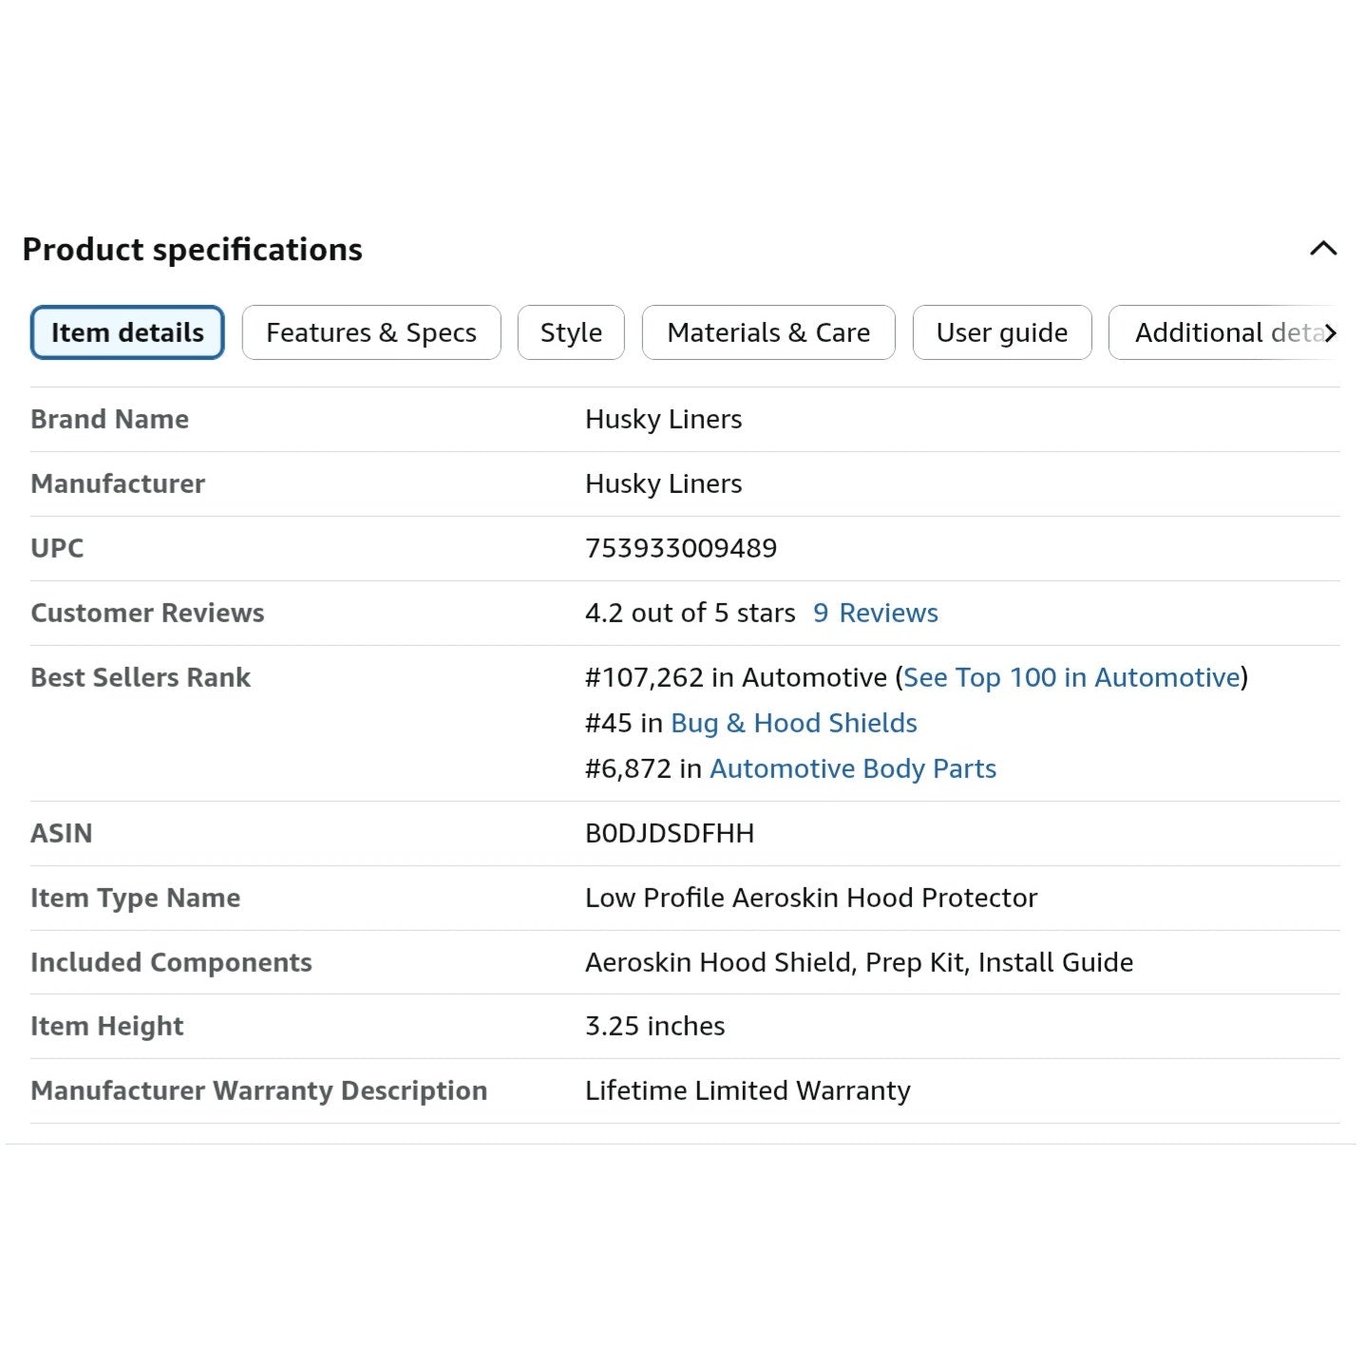Show the User guide tab
This screenshot has height=1365, width=1365.
click(1002, 332)
